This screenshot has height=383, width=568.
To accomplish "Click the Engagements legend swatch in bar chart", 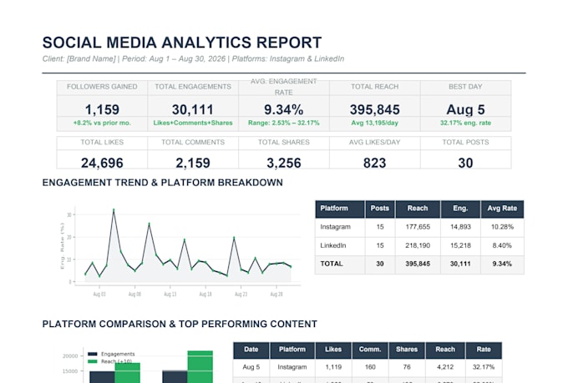I will 93,354.
